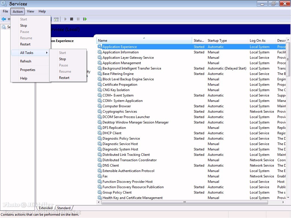The width and height of the screenshot is (291, 218).
Task: Select Distributed Link Tracking Client
Action: [x=191, y=154]
